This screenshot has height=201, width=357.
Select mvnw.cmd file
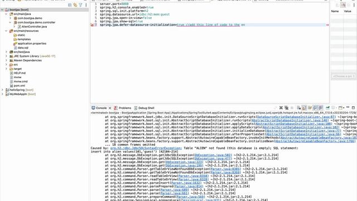(x=21, y=82)
